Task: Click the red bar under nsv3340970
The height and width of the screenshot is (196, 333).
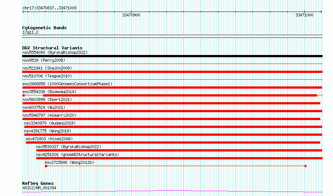Action: tap(173, 127)
